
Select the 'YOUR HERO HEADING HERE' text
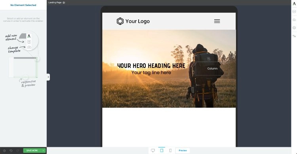tap(151, 66)
